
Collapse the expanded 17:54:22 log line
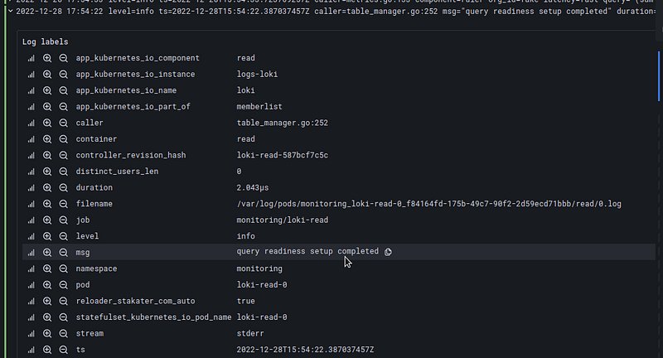pyautogui.click(x=11, y=12)
